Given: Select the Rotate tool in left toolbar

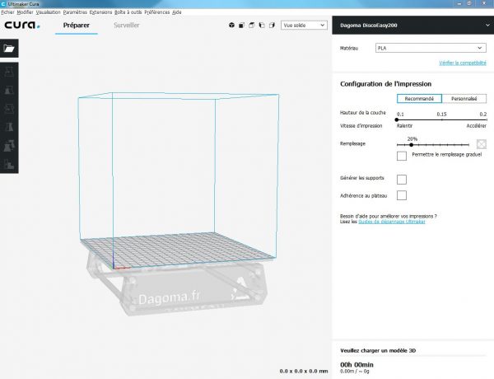Looking at the screenshot, I should pyautogui.click(x=9, y=109).
